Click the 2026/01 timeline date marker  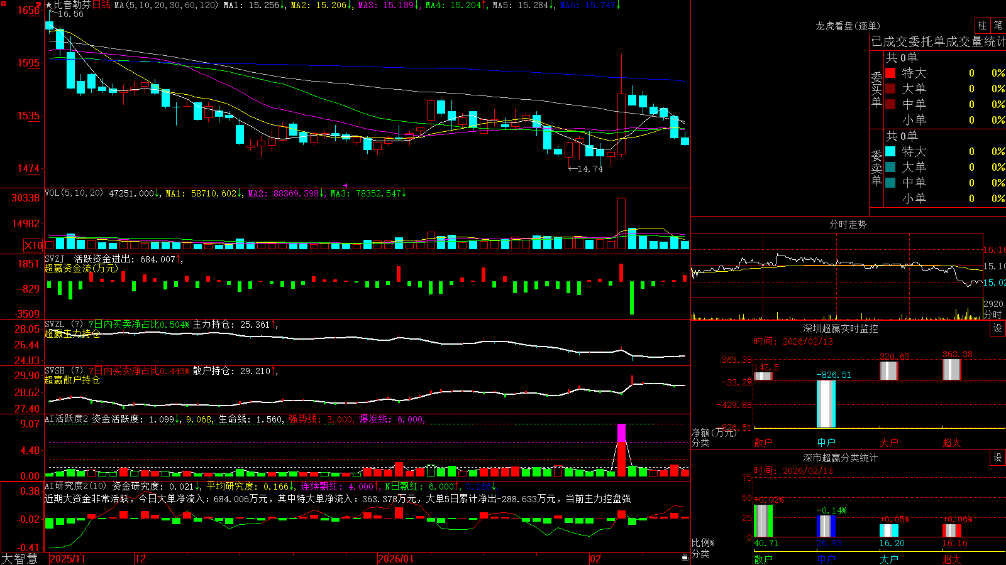[395, 559]
